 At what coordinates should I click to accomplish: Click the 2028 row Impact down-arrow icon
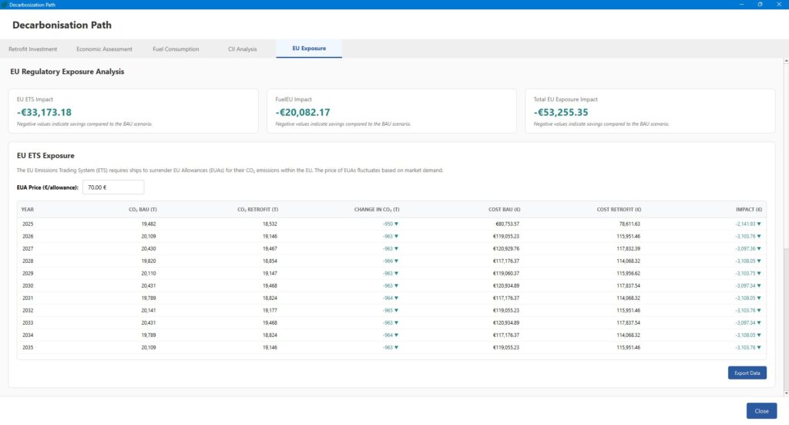click(759, 261)
